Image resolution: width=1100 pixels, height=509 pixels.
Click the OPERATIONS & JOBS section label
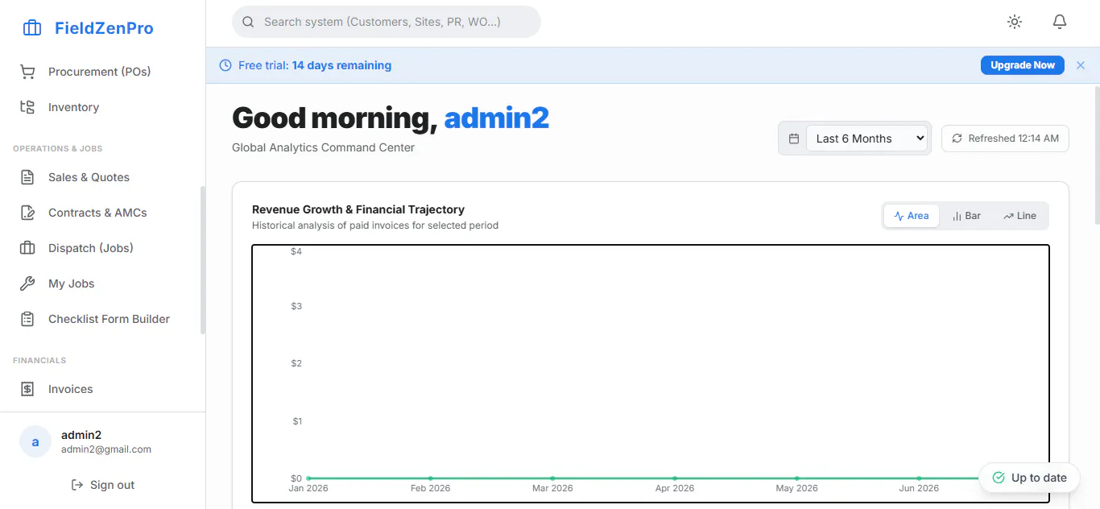click(x=58, y=148)
